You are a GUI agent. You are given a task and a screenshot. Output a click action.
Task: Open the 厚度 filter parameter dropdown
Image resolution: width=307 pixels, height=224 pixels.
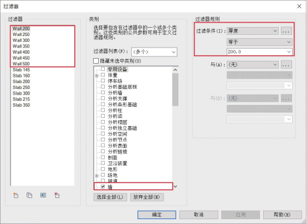[253, 31]
